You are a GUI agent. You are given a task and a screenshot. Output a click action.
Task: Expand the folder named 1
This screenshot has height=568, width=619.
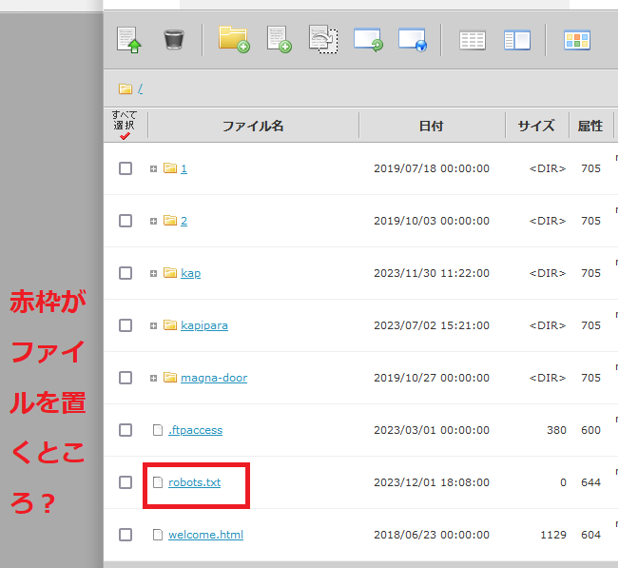(153, 168)
